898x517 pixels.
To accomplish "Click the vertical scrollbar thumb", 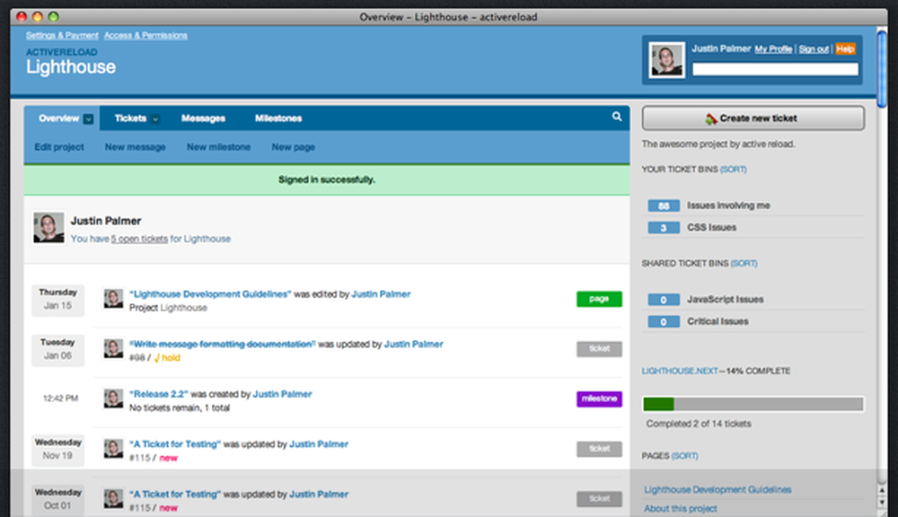I will 882,67.
